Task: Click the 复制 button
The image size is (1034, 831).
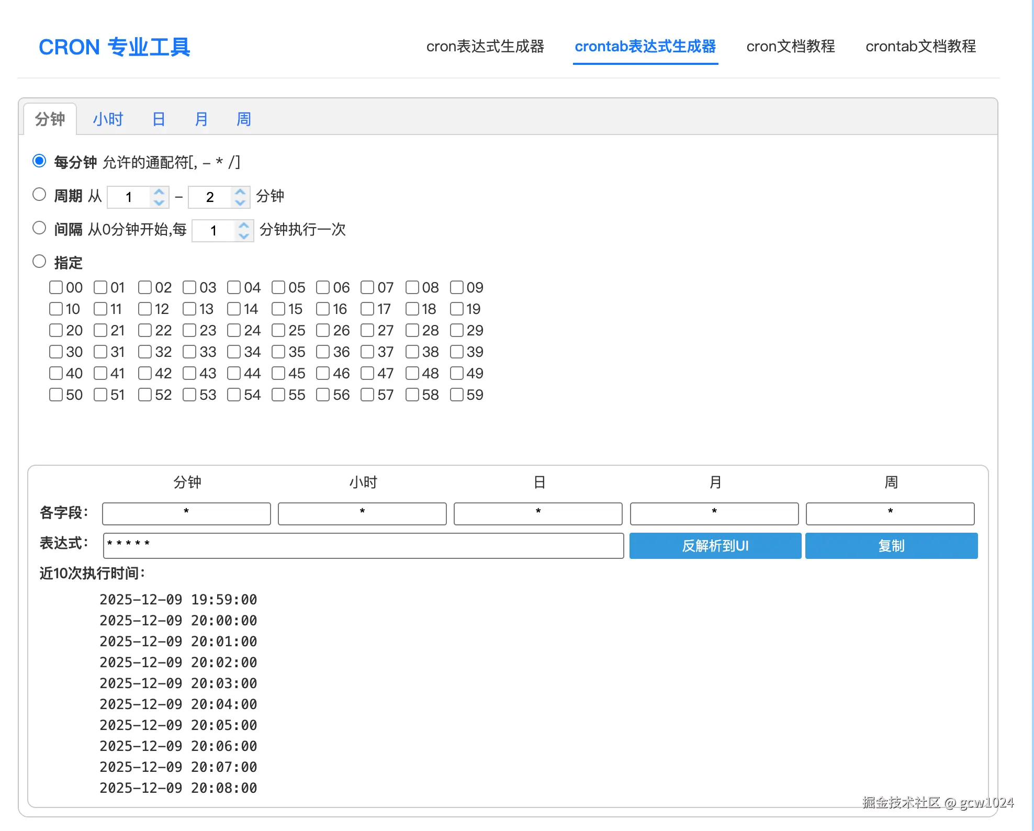Action: click(x=891, y=546)
